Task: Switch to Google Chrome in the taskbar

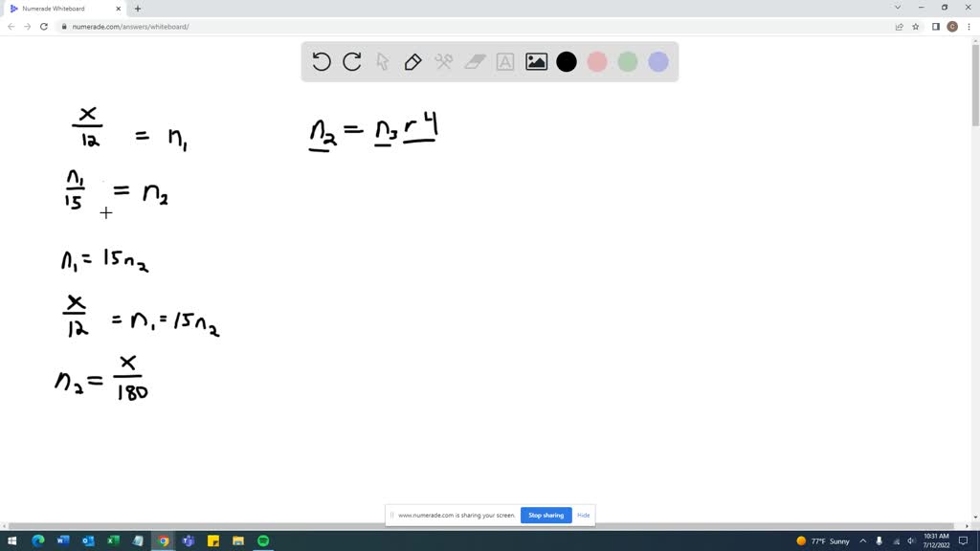Action: [x=163, y=541]
